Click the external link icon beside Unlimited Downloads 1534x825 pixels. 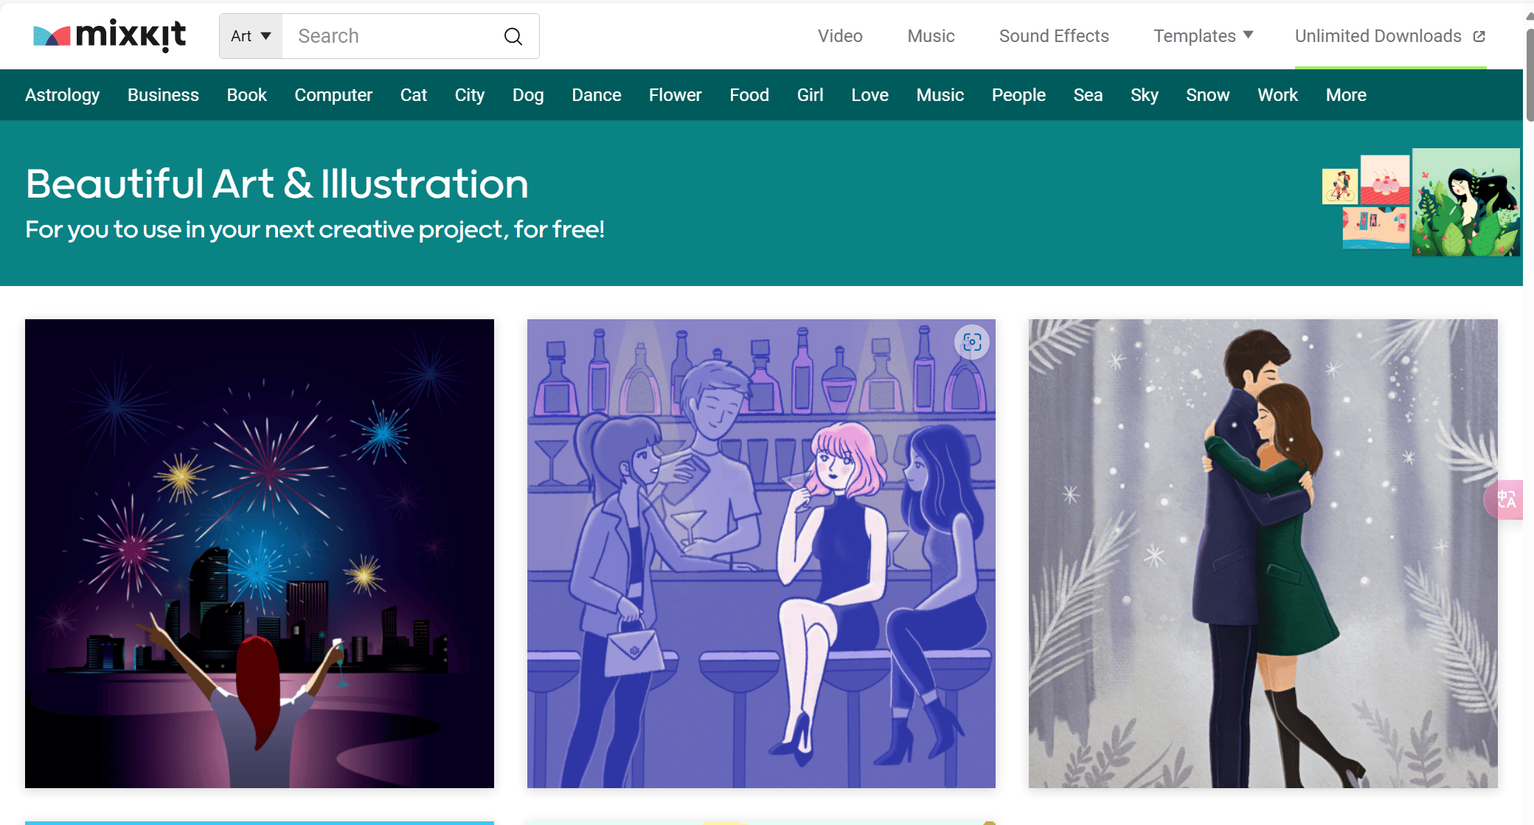1479,36
